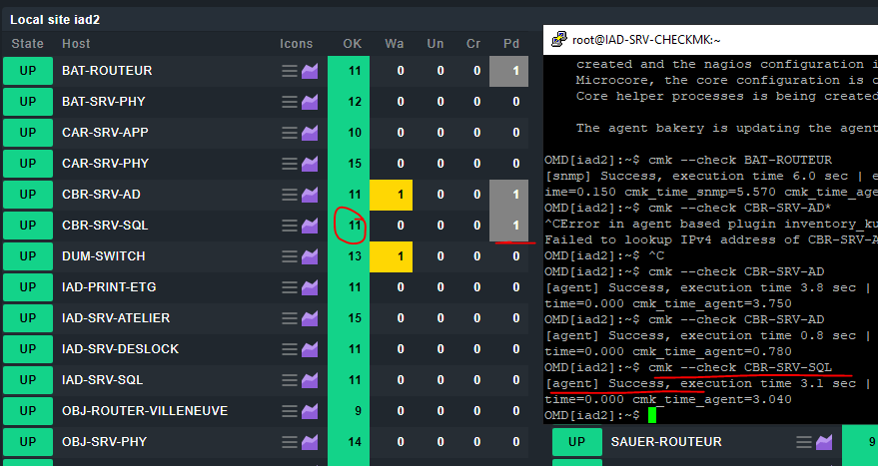Click the action menu icon for DUM-SWITCH
Screen dimensions: 878x466
coord(290,256)
